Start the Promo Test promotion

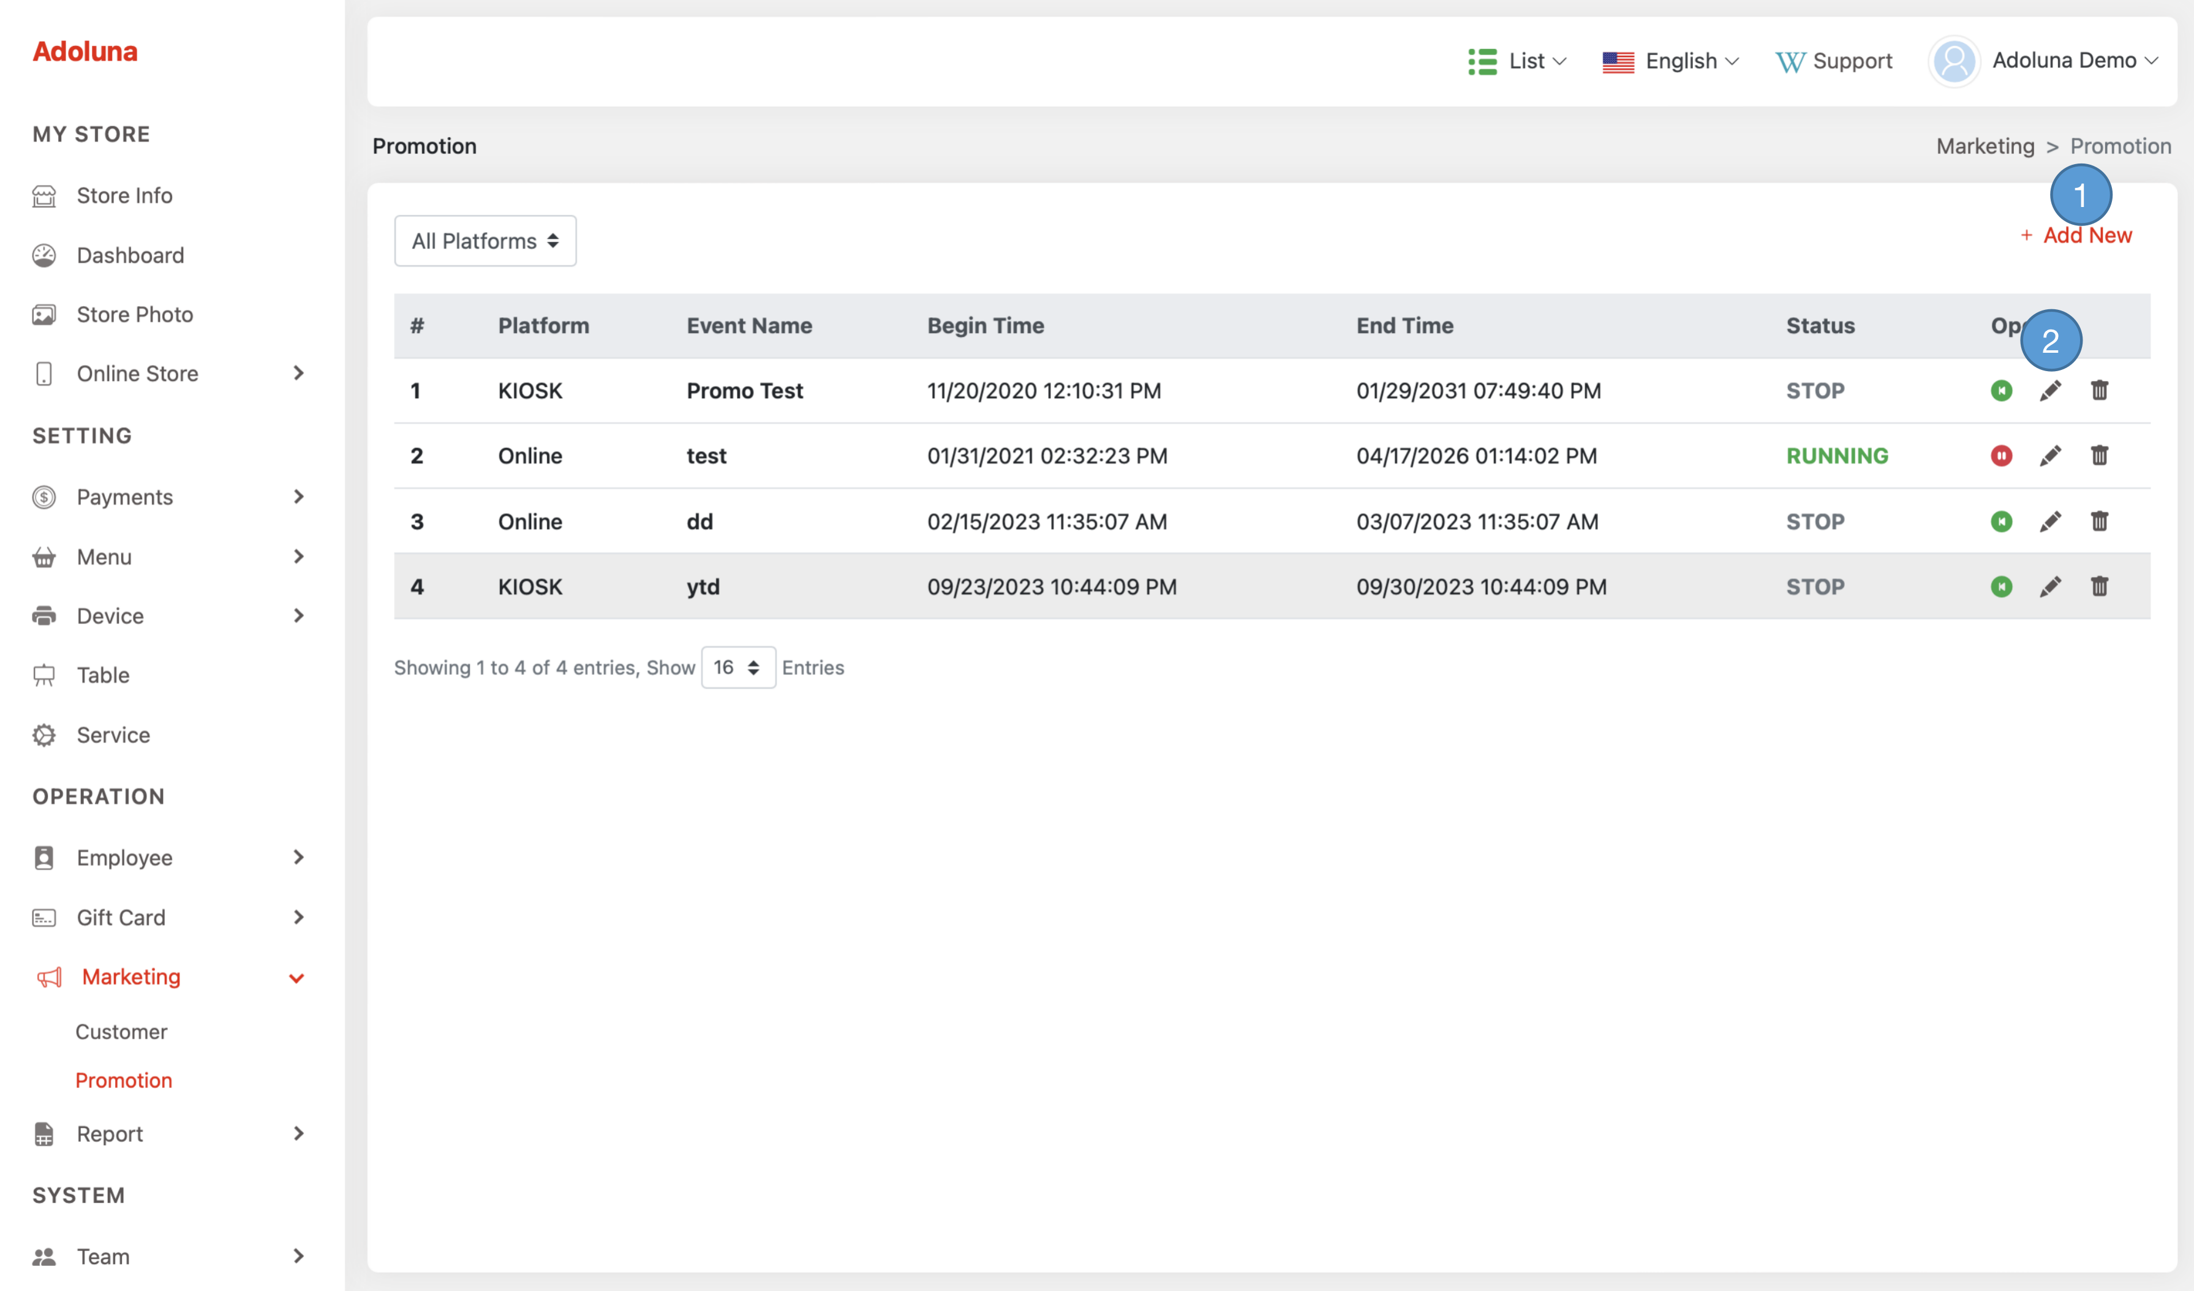2000,391
